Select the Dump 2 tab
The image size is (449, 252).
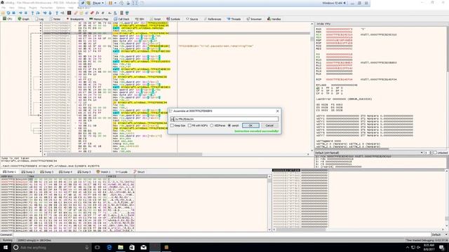[28, 172]
